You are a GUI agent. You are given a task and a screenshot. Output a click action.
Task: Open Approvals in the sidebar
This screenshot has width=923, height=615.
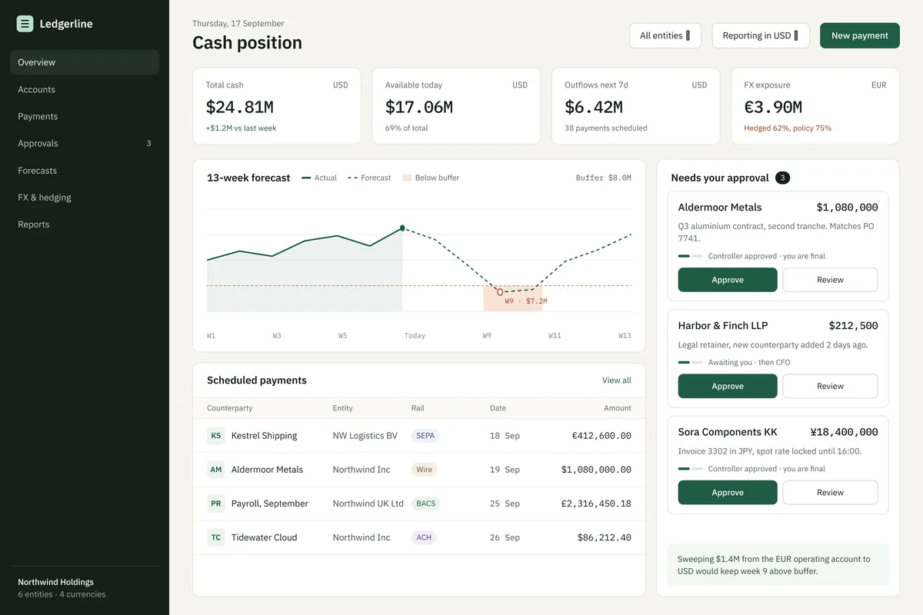point(85,143)
